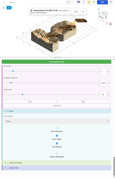Viewport: 115px width, 178px height.
Task: Click the sculpt Undo button
Action: pos(30,102)
